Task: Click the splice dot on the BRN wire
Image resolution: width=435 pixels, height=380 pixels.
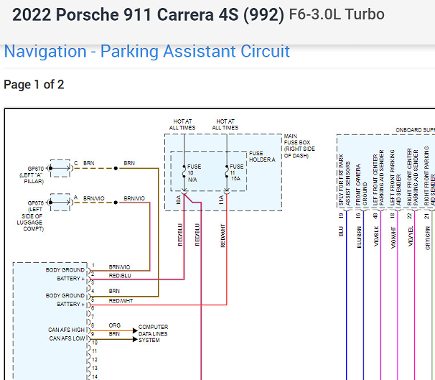Action: [116, 168]
